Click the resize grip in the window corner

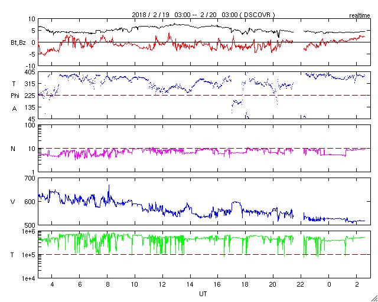[x=374, y=298]
